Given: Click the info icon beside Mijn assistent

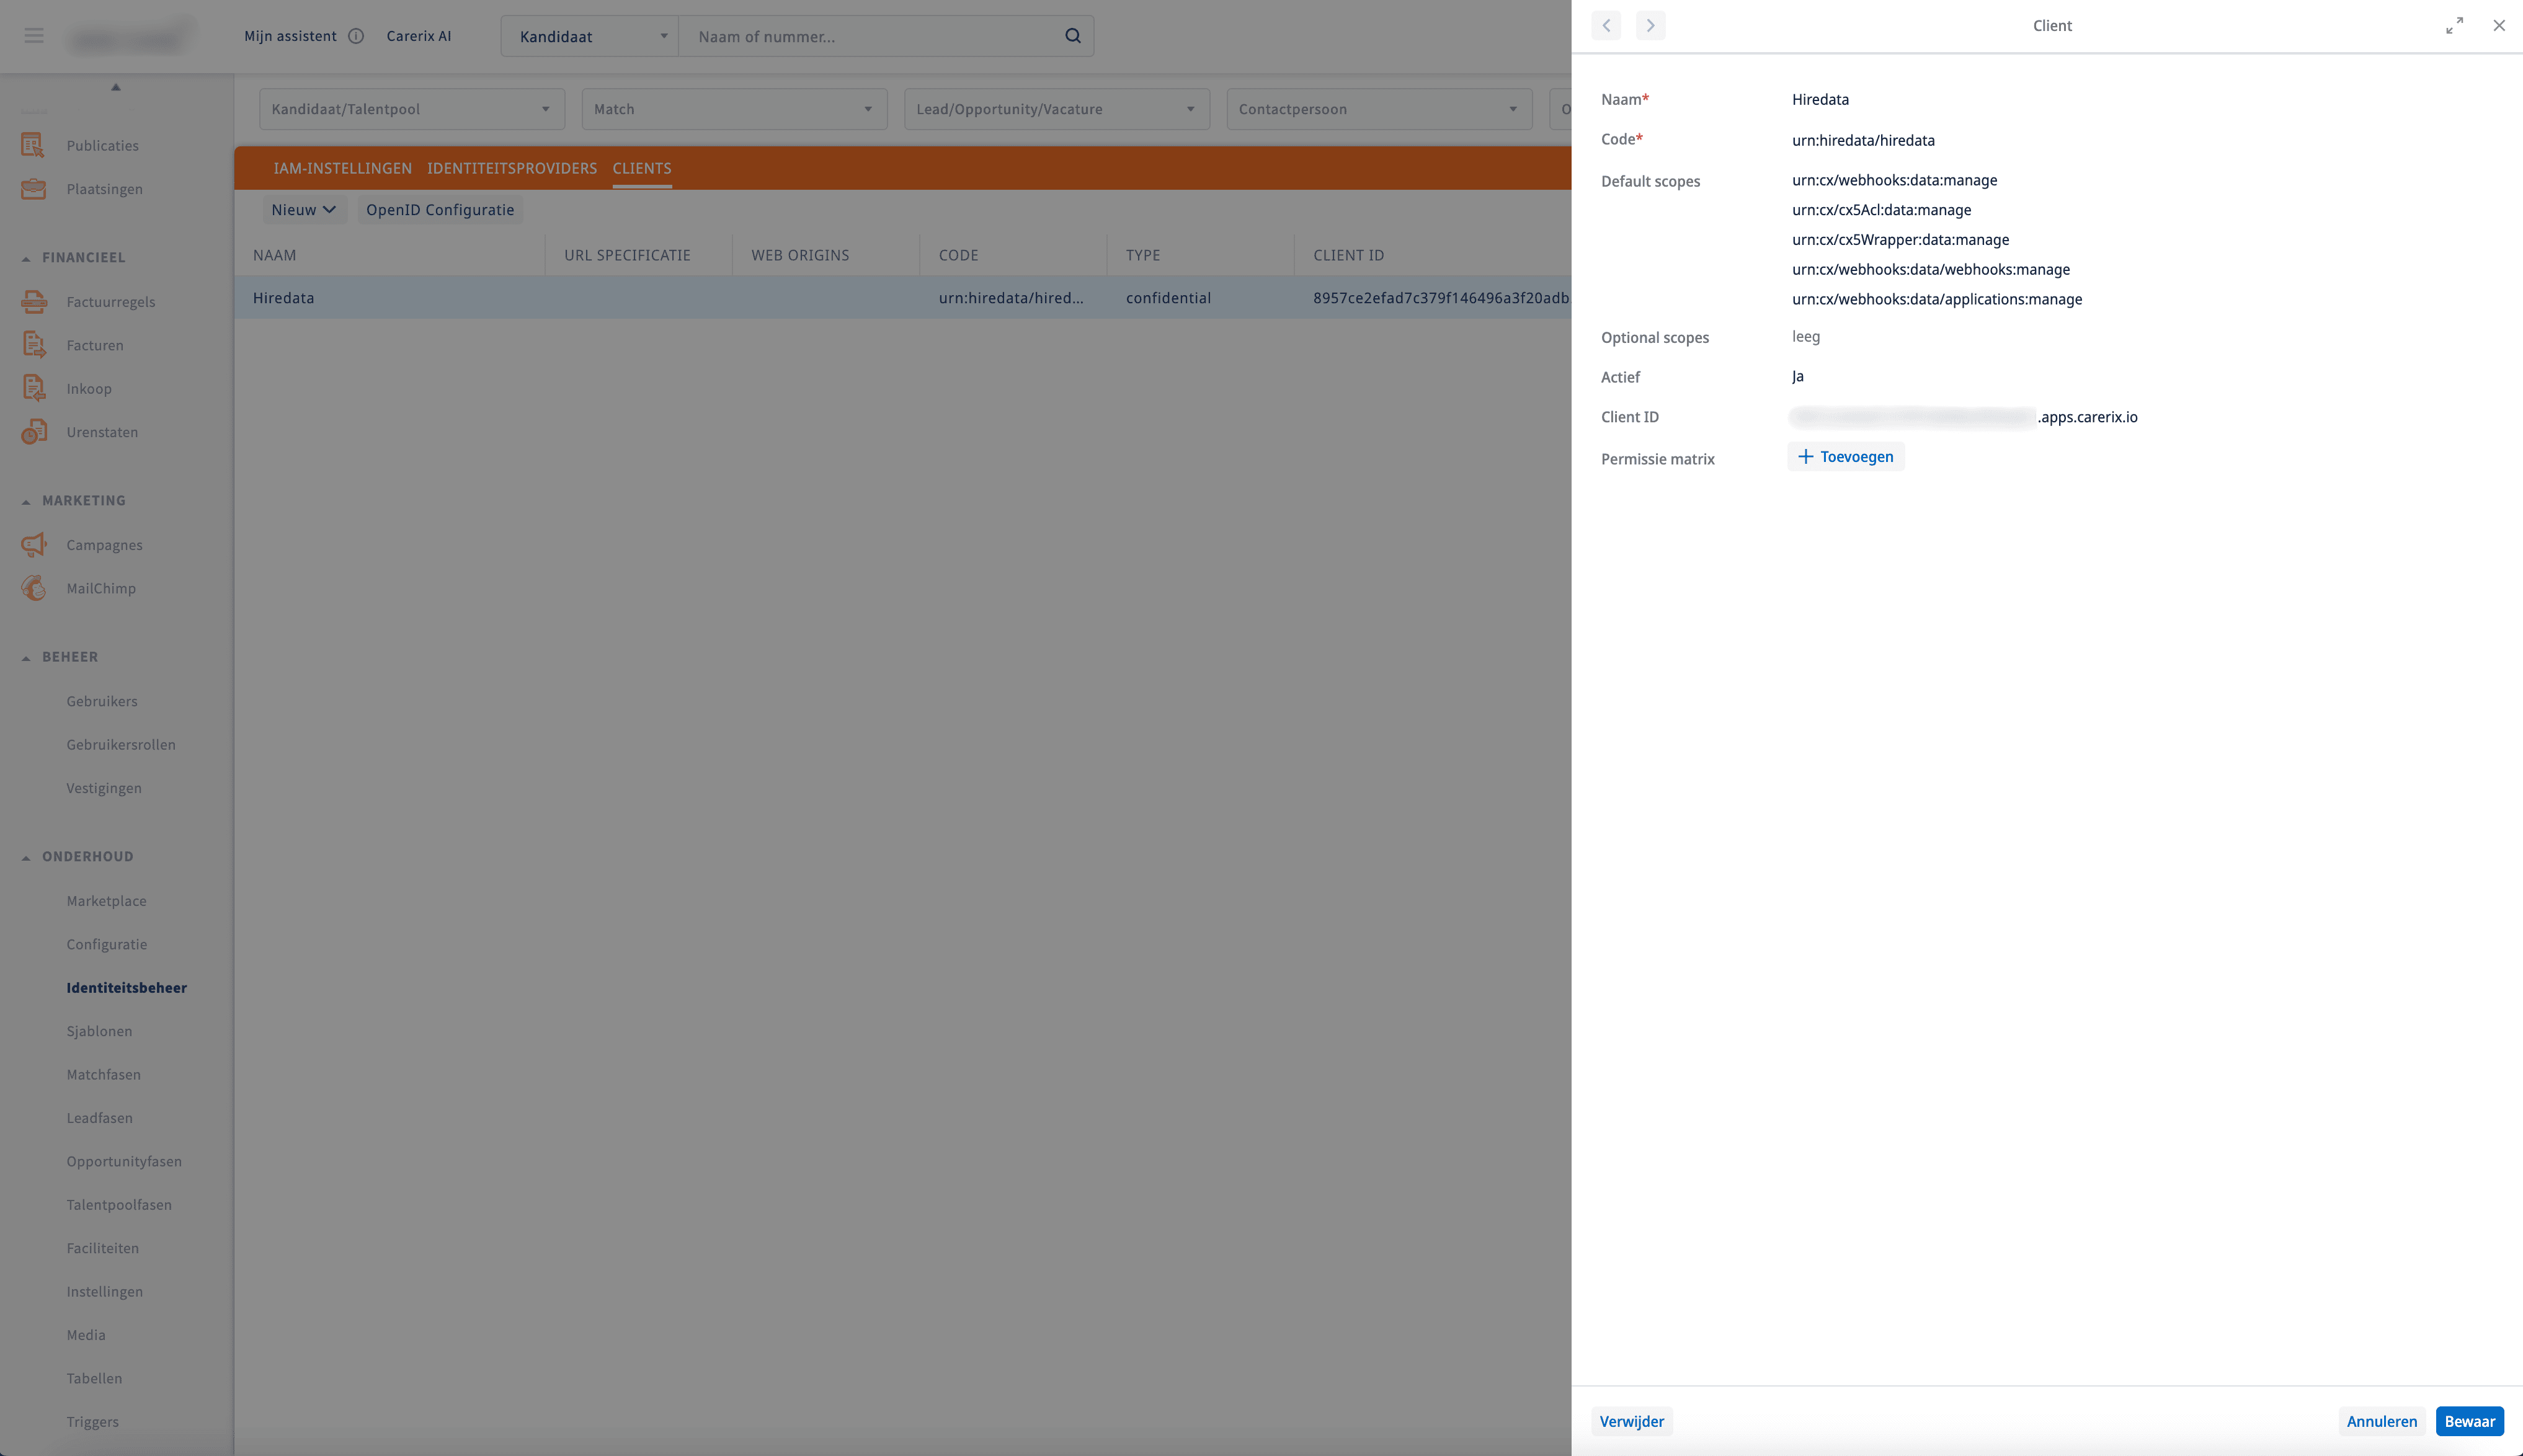Looking at the screenshot, I should tap(356, 36).
